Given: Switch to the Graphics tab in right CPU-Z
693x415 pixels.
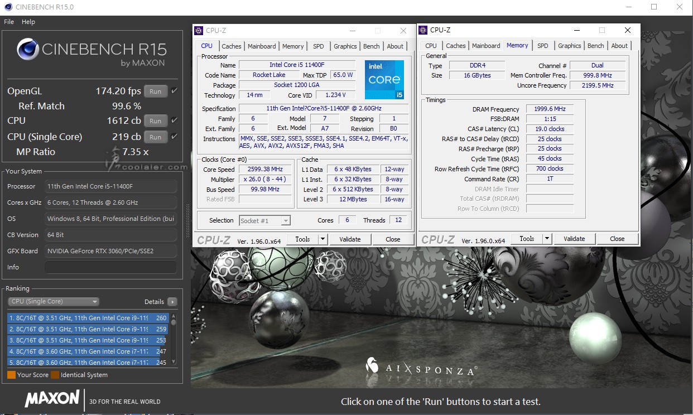Looking at the screenshot, I should (570, 46).
